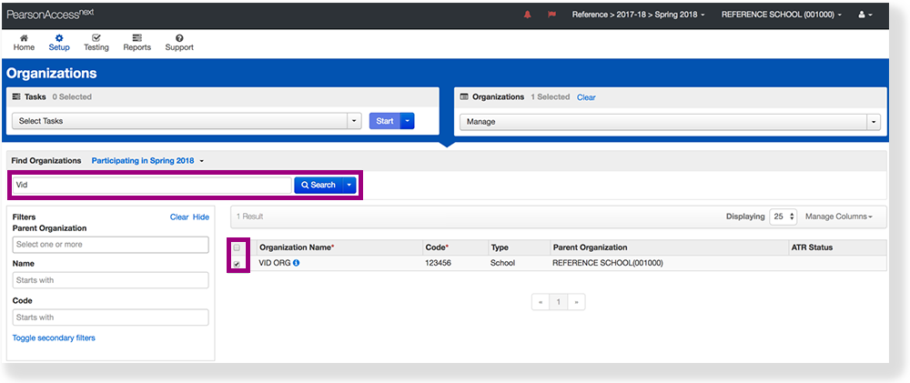Expand the Search button dropdown arrow
Image resolution: width=910 pixels, height=383 pixels.
pos(349,185)
